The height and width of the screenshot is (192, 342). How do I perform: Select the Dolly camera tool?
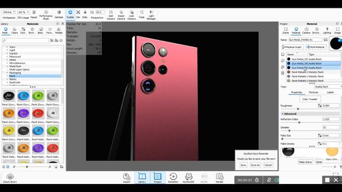pyautogui.click(x=85, y=14)
